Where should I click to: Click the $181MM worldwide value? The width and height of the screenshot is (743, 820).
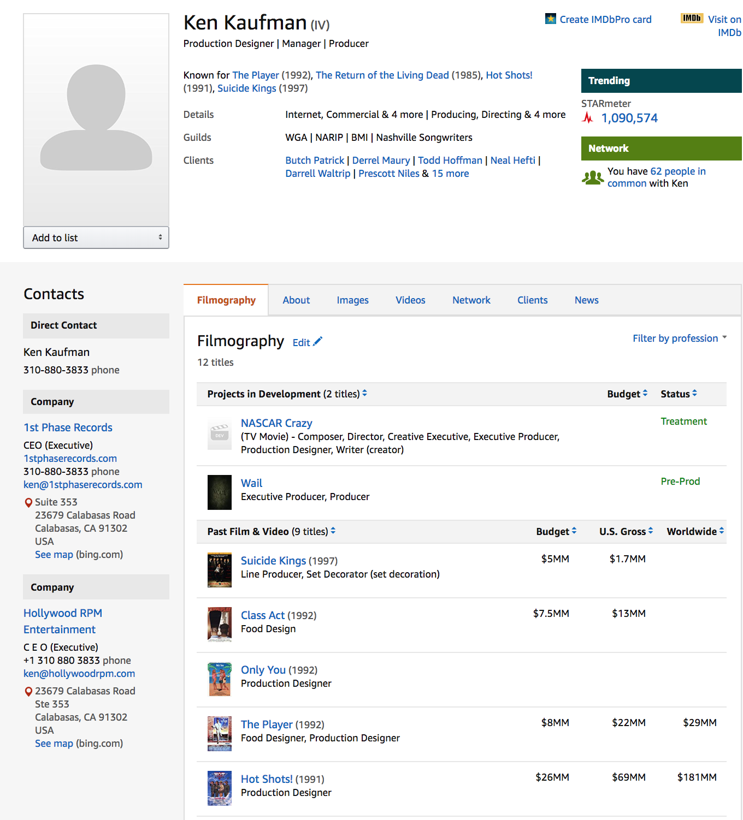(697, 777)
